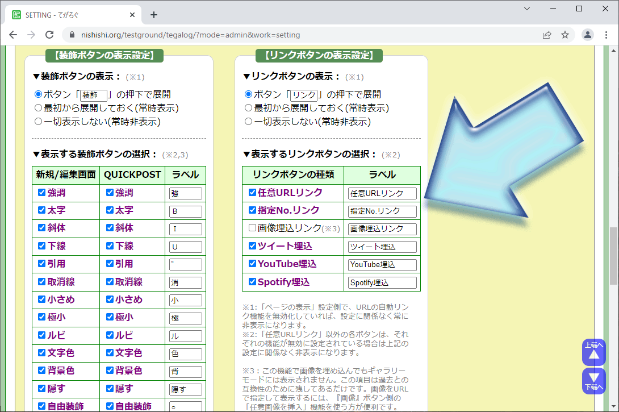Close the SETTING - てがろぐ tab
619x412 pixels.
click(x=132, y=15)
